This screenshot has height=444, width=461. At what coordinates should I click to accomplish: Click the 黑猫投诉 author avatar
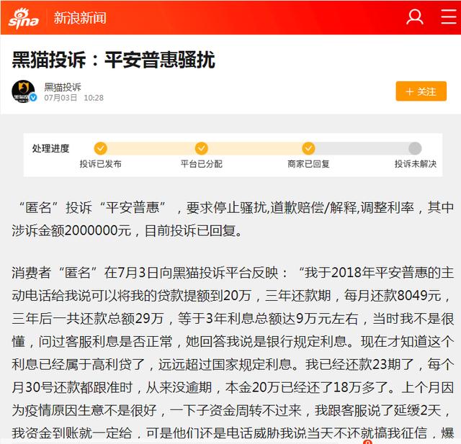[24, 91]
